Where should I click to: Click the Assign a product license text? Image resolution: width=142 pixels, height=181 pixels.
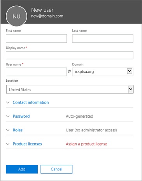86,144
